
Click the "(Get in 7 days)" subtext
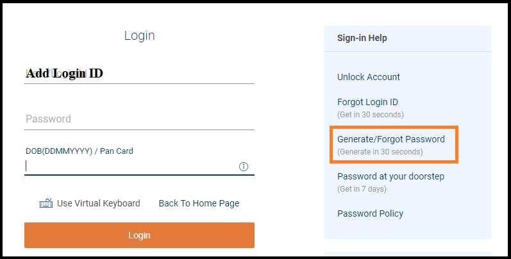pos(362,189)
